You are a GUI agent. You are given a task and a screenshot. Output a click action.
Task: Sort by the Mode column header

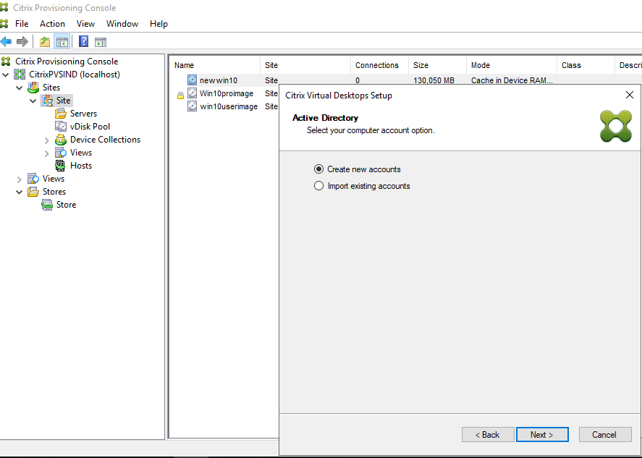pos(512,65)
